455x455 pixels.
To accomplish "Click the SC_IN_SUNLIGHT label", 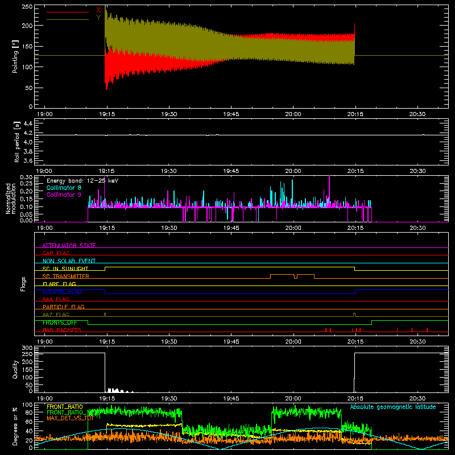I will (x=65, y=268).
